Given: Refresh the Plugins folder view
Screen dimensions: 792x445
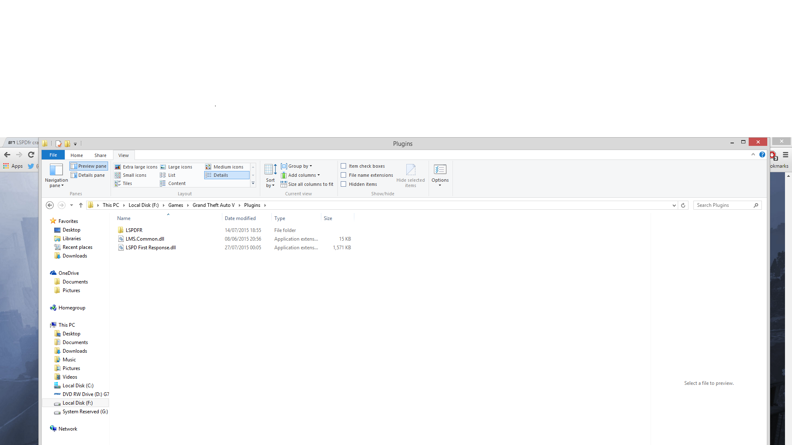Looking at the screenshot, I should tap(683, 205).
